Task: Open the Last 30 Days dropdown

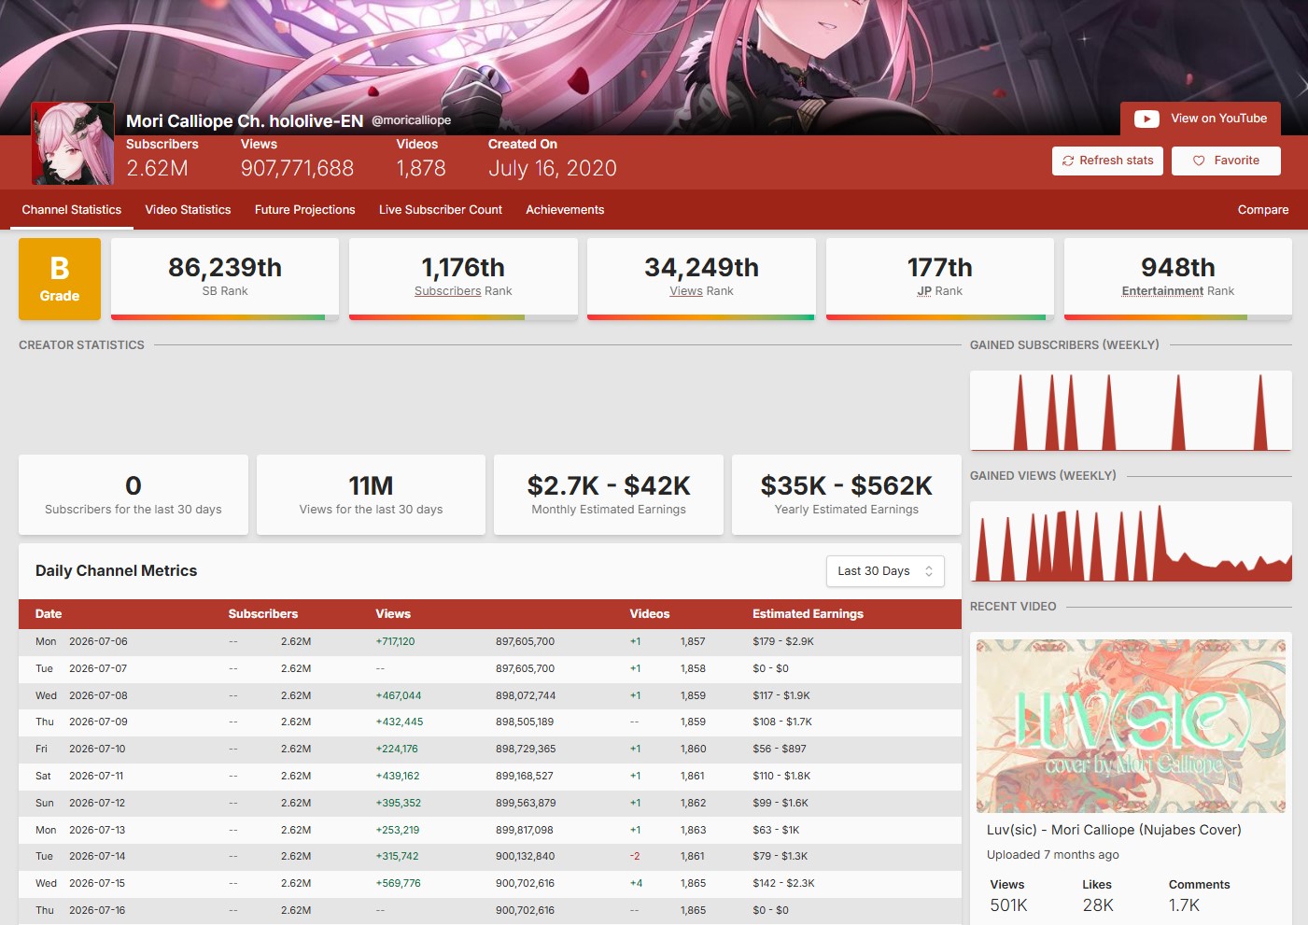Action: click(885, 571)
